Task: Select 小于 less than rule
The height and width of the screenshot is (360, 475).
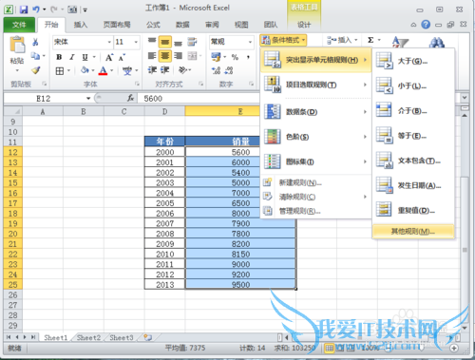Action: 413,86
